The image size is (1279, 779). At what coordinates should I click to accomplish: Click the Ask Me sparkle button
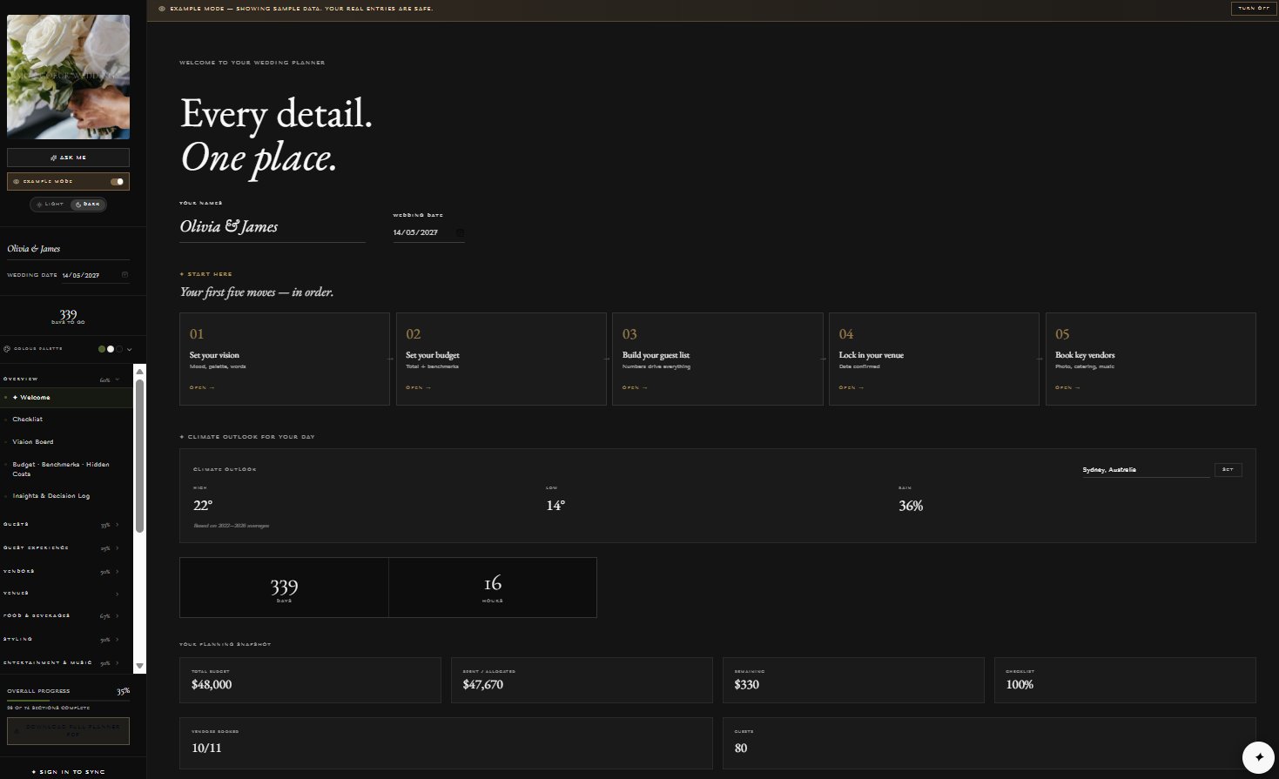[x=68, y=158]
